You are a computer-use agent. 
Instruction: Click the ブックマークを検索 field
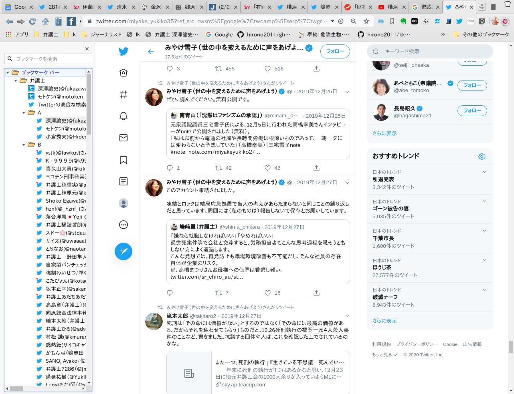48,59
